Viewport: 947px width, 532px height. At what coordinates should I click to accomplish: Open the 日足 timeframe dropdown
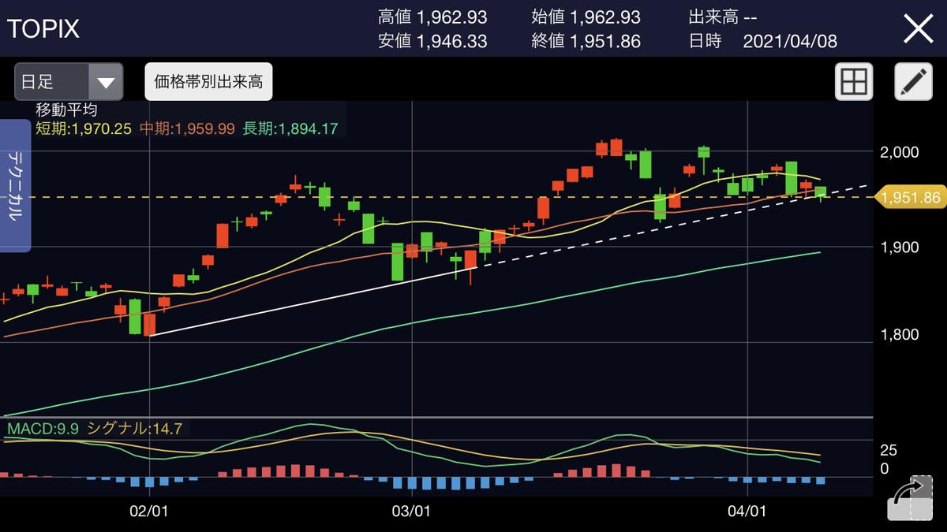(x=69, y=82)
